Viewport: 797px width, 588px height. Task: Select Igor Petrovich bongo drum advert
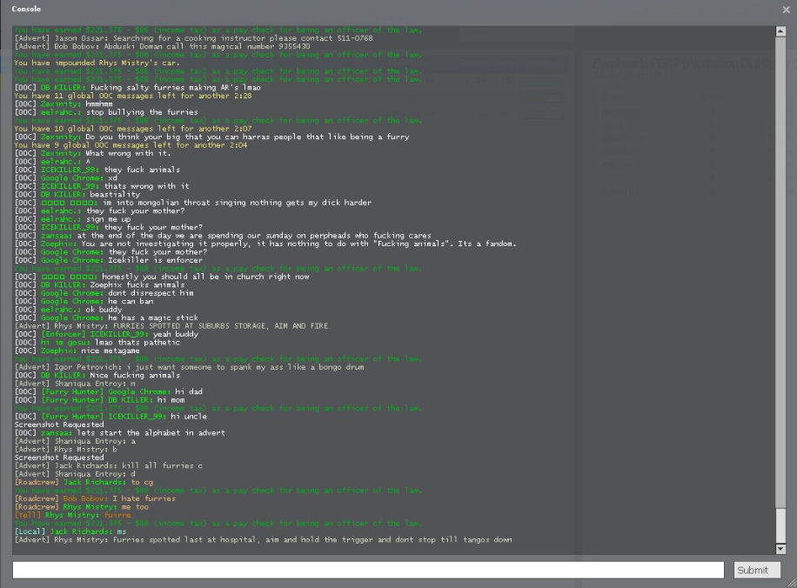point(189,367)
